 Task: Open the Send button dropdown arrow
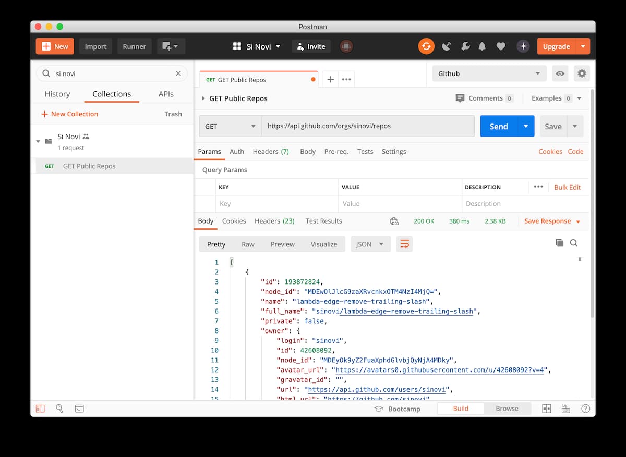(526, 126)
